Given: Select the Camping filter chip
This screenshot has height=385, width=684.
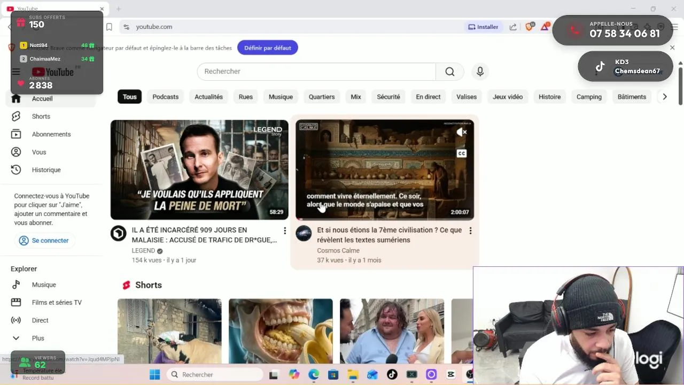Looking at the screenshot, I should [x=589, y=97].
